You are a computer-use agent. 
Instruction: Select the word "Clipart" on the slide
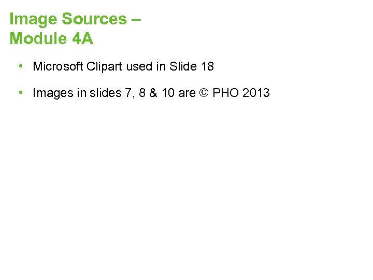(x=105, y=66)
